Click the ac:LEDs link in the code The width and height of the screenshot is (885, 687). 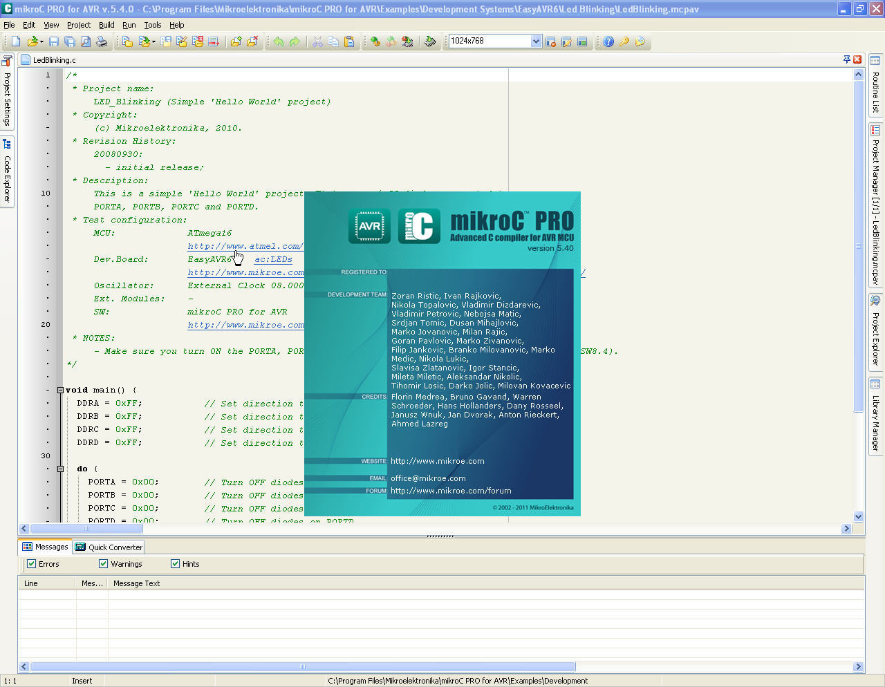[x=273, y=259]
